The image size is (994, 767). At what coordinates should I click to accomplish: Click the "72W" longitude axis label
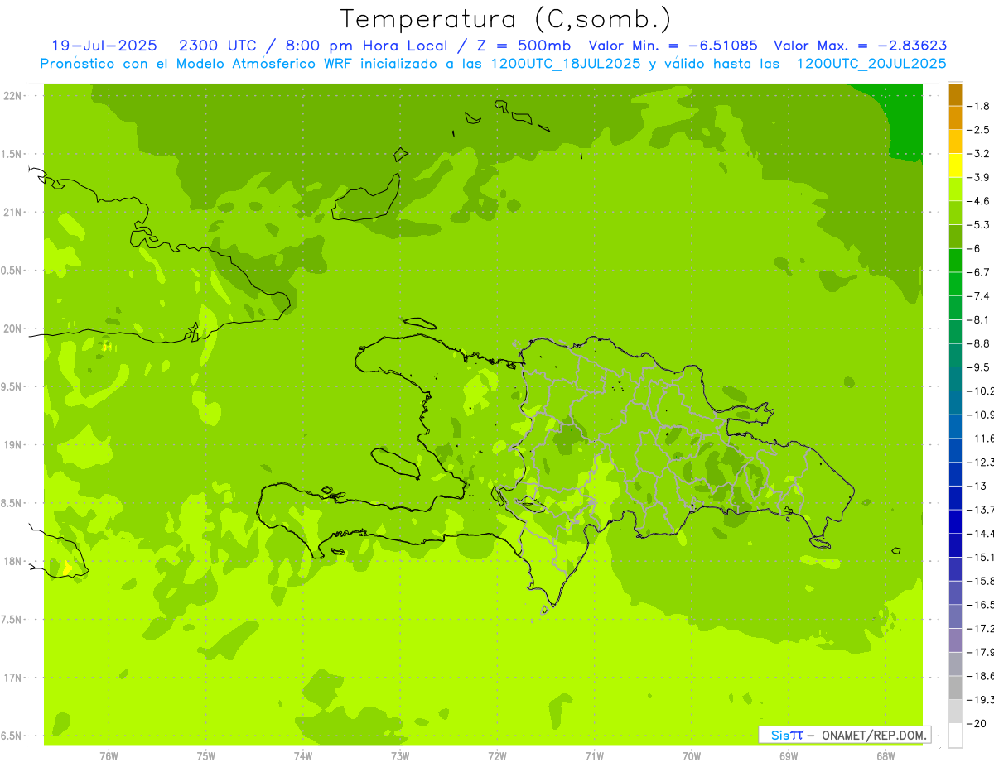(497, 755)
